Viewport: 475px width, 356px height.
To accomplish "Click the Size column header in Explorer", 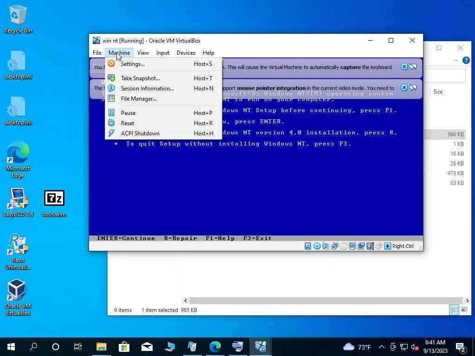I will [x=438, y=92].
